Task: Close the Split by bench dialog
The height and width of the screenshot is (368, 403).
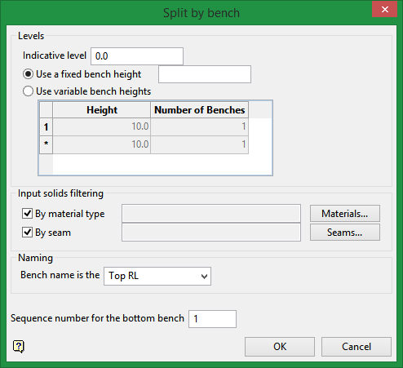Action: click(384, 10)
